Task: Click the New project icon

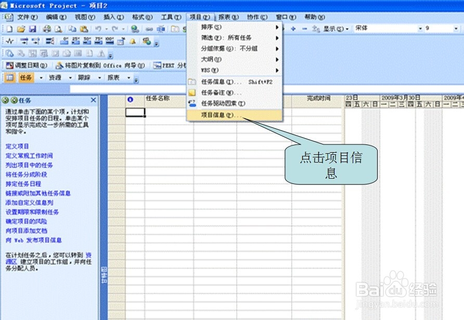Action: pos(9,29)
